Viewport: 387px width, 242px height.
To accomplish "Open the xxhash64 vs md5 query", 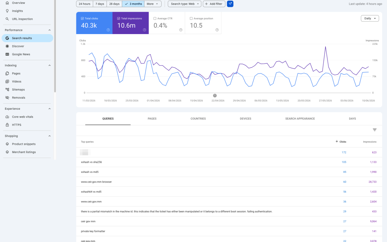I will [229, 191].
